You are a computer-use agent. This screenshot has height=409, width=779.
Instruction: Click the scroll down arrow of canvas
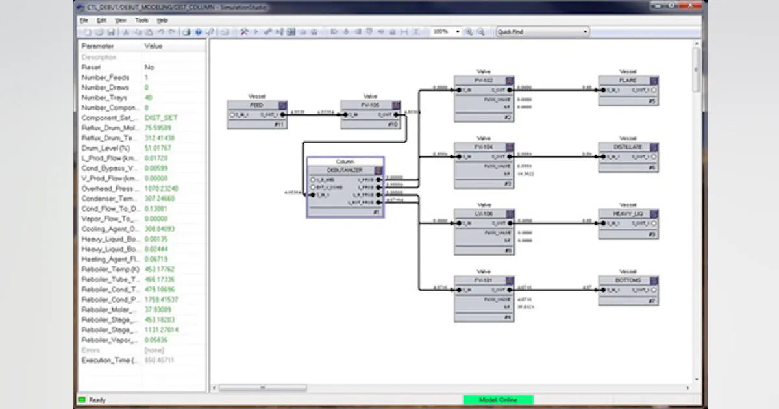697,379
